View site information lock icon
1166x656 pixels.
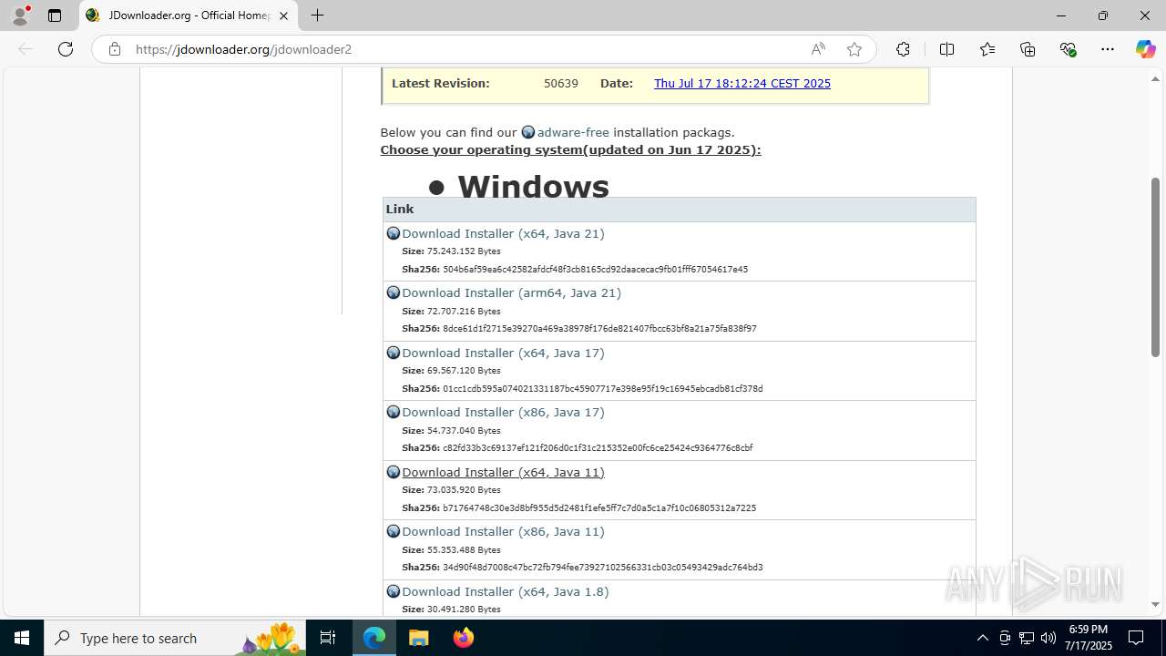(x=115, y=49)
